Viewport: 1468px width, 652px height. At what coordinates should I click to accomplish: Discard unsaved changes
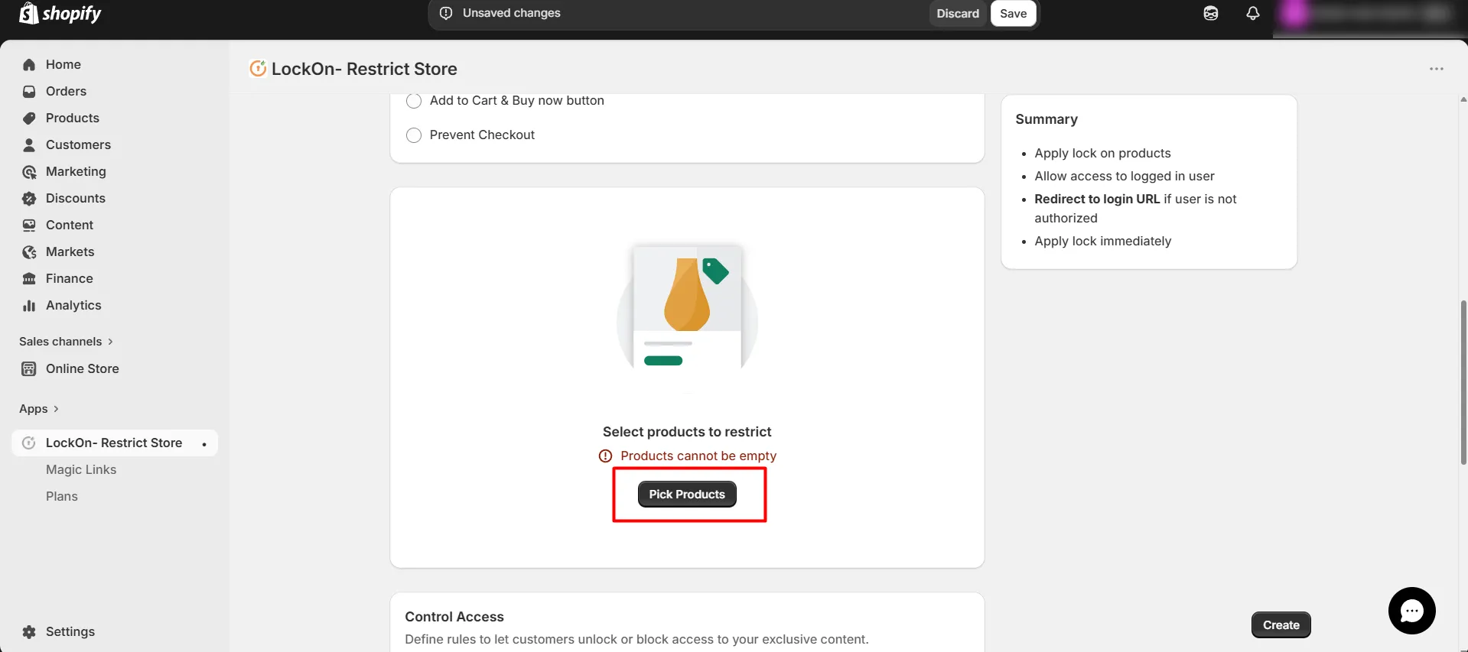[958, 14]
